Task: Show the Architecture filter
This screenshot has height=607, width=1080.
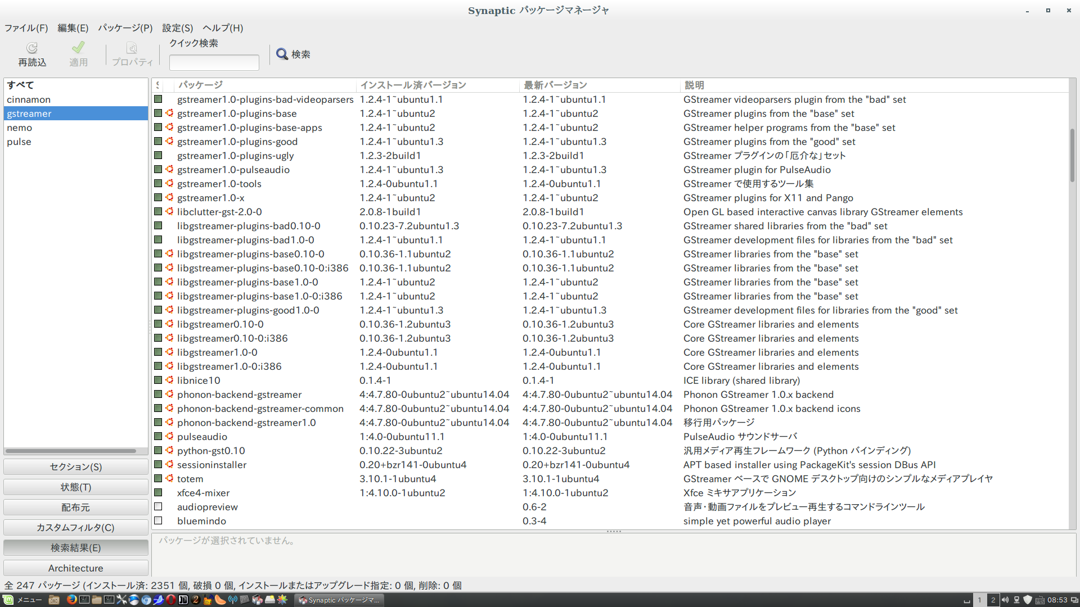Action: click(76, 568)
